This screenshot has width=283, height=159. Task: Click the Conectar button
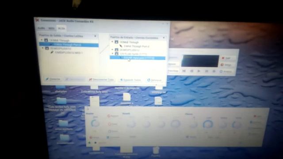point(53,79)
